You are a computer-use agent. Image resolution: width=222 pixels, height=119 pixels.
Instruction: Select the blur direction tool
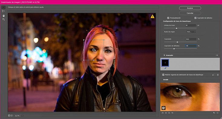click(x=4, y=11)
